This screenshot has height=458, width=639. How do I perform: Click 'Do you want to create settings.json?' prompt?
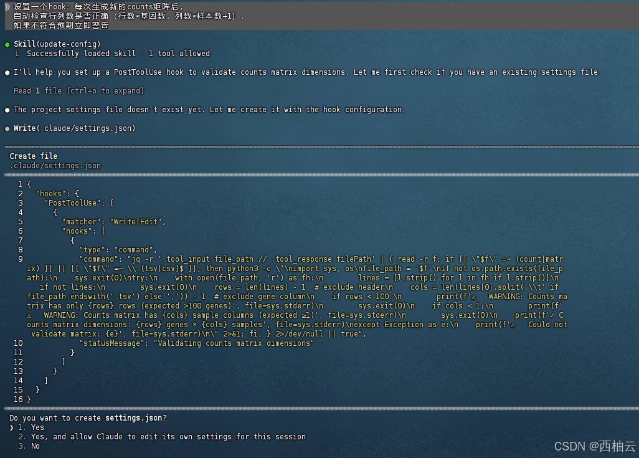click(x=88, y=417)
